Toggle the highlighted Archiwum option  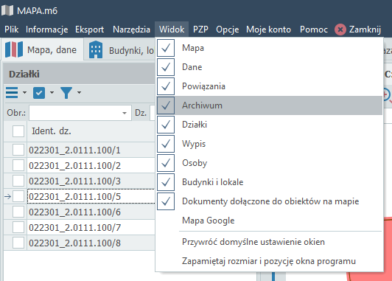pyautogui.click(x=270, y=105)
